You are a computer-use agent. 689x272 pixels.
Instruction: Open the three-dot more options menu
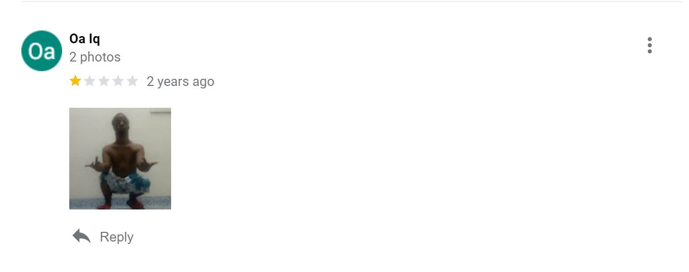click(x=649, y=45)
